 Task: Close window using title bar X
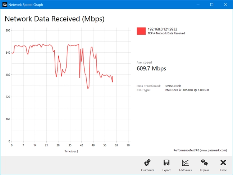point(225,5)
